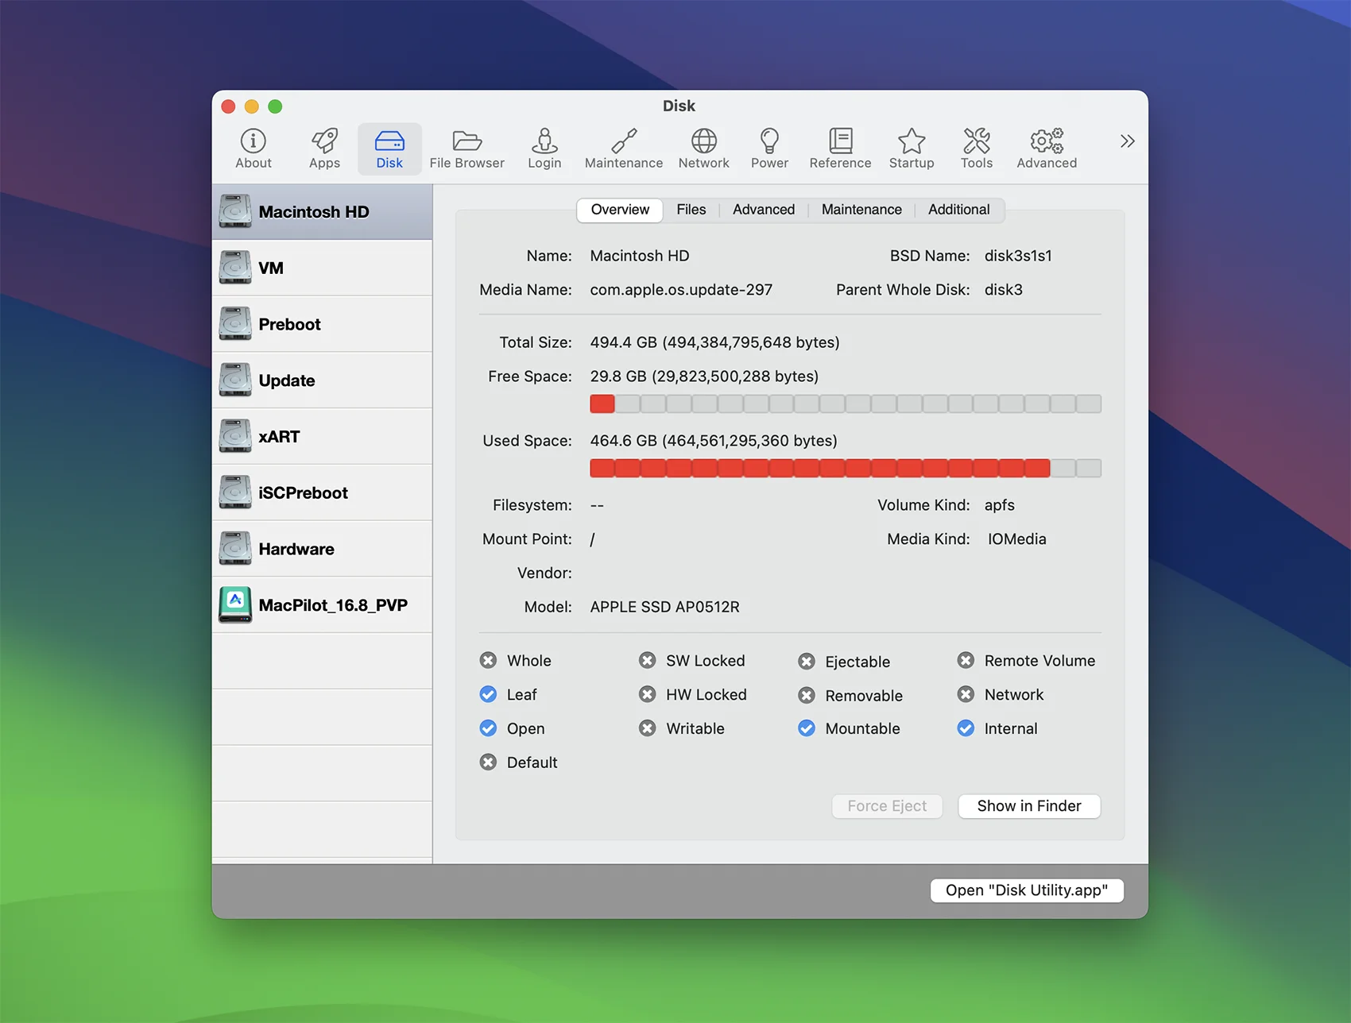Click the media name com.apple.os.update-297
Viewport: 1351px width, 1023px height.
[681, 290]
